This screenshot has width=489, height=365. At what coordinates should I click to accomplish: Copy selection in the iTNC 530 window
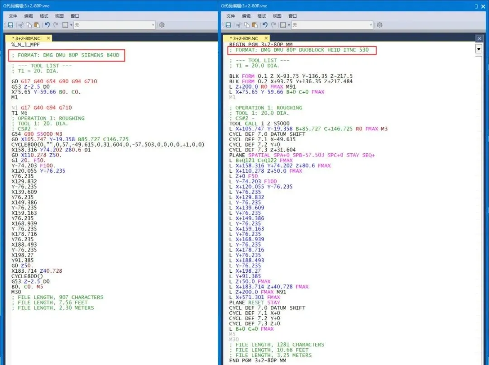coord(247,25)
